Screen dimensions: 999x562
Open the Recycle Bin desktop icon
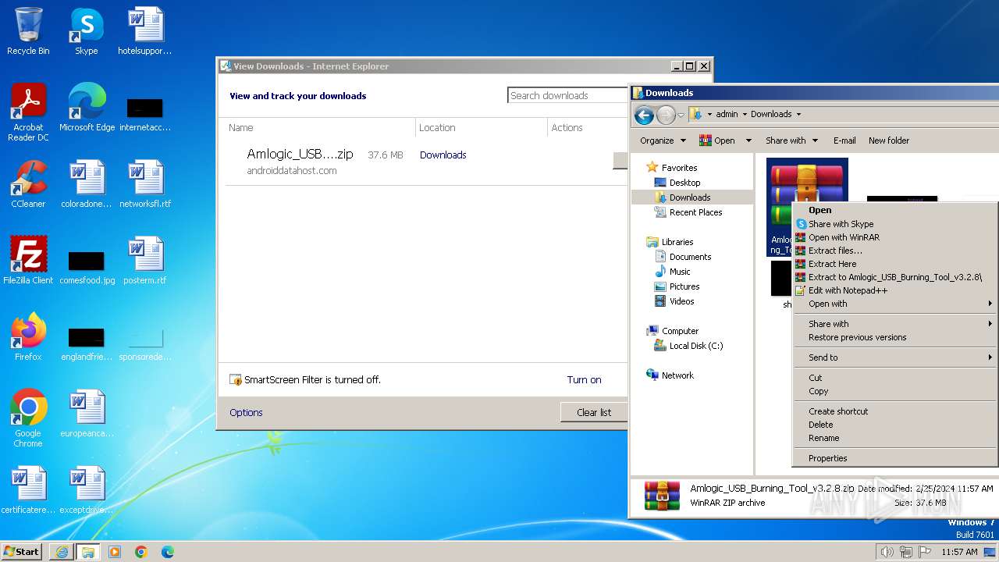(28, 31)
